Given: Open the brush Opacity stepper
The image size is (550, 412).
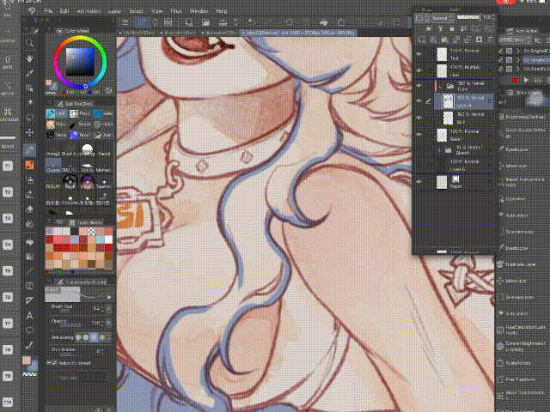Looking at the screenshot, I should click(x=103, y=323).
